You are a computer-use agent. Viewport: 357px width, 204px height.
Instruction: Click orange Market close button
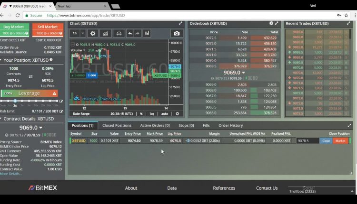click(x=340, y=141)
